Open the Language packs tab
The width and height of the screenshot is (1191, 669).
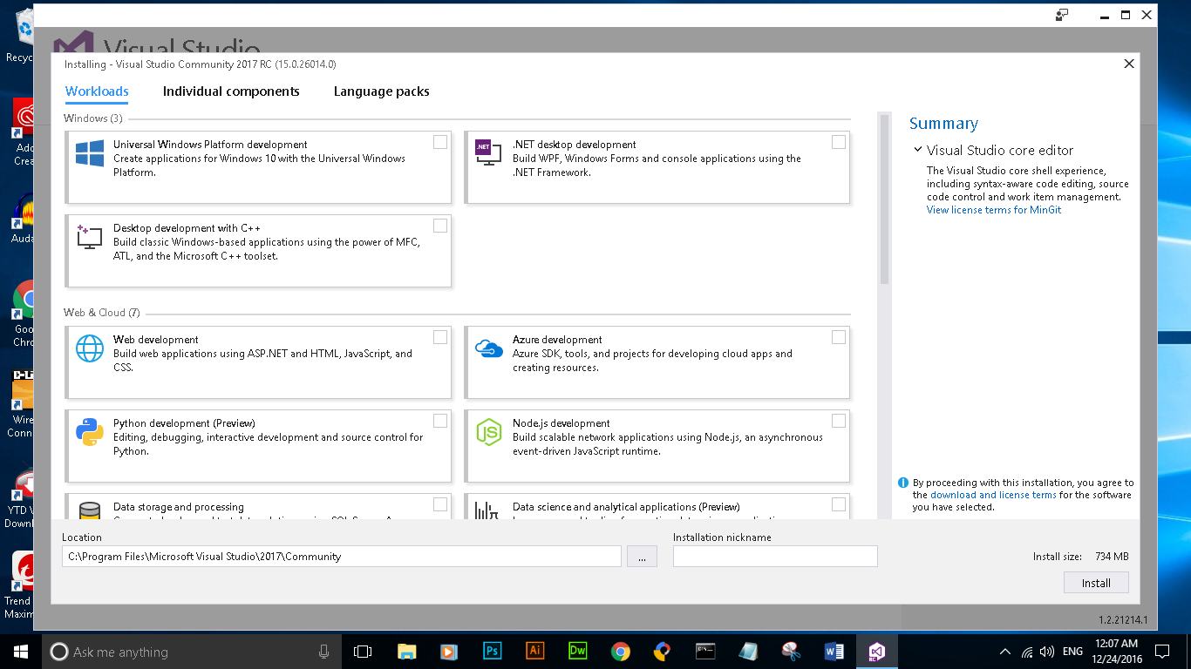[382, 91]
